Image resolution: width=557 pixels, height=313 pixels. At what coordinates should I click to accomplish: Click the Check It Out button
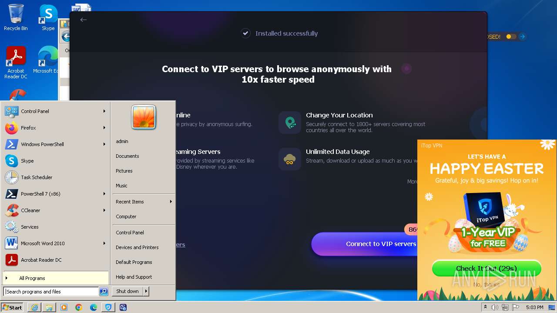487,268
